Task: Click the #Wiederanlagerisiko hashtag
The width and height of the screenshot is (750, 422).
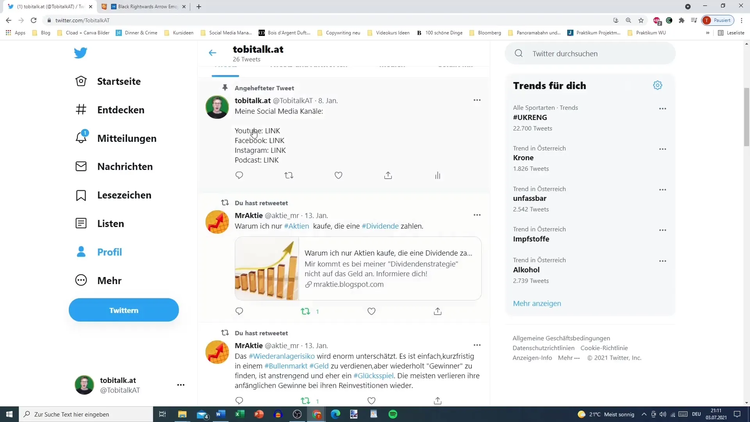Action: (282, 356)
